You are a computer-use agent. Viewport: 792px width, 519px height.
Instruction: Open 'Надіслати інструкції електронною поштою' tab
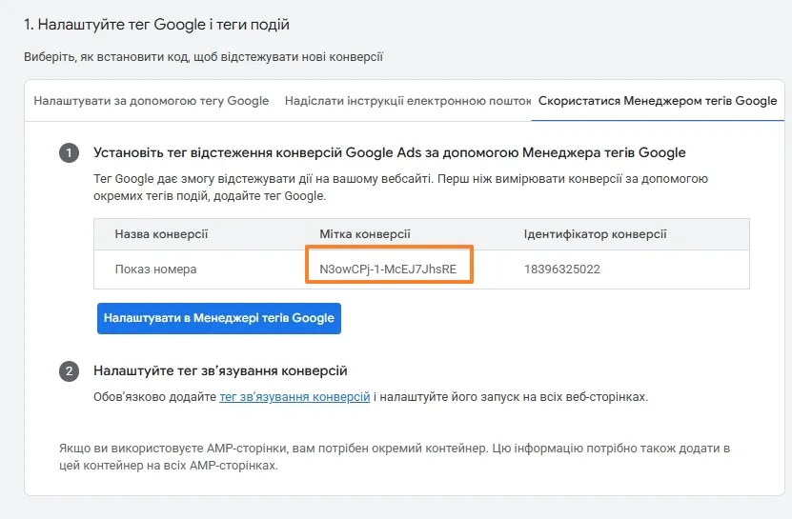point(408,101)
